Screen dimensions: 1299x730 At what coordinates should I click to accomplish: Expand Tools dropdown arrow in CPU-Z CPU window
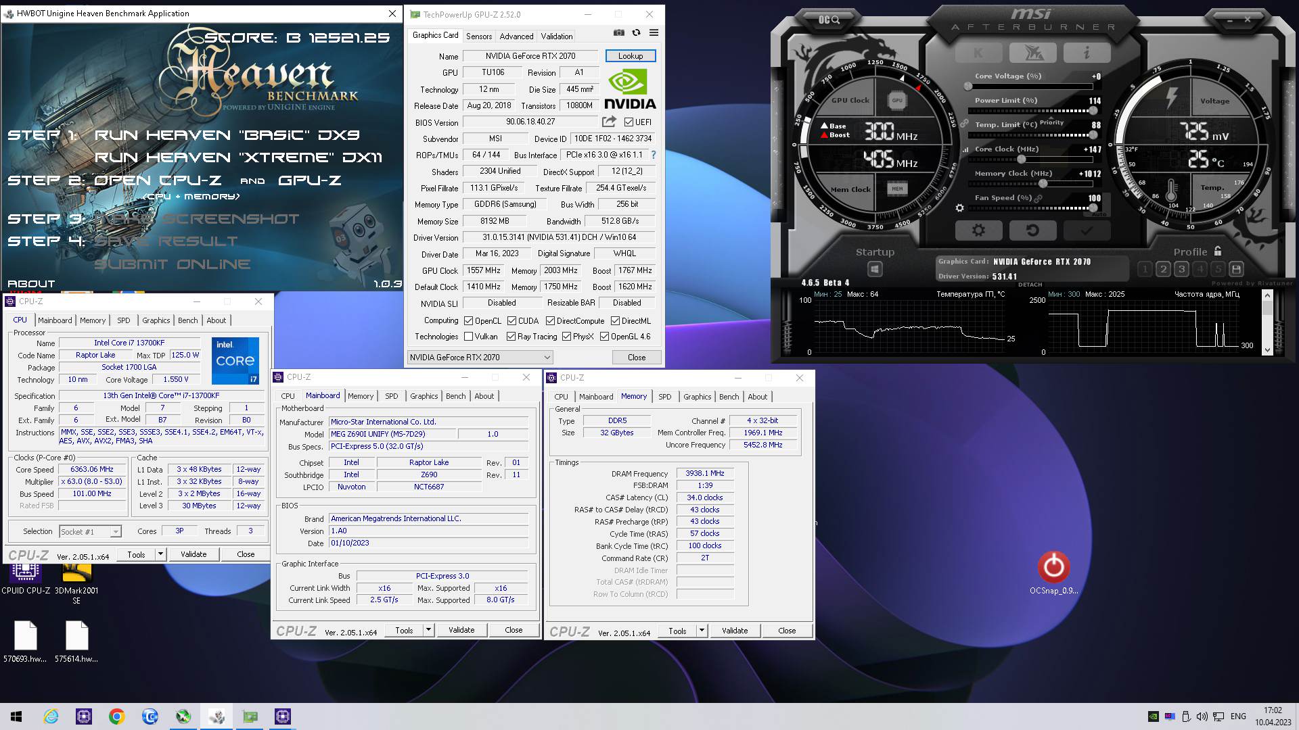click(160, 554)
